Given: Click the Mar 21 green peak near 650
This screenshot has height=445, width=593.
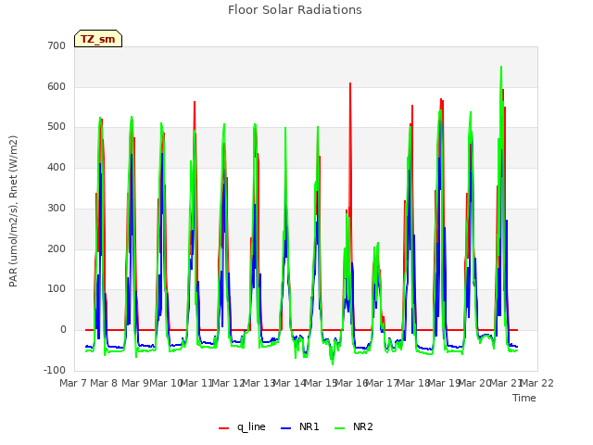Looking at the screenshot, I should (501, 68).
